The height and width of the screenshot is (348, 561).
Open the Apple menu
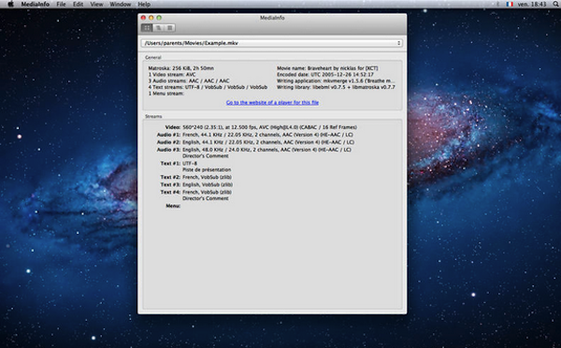[x=10, y=5]
